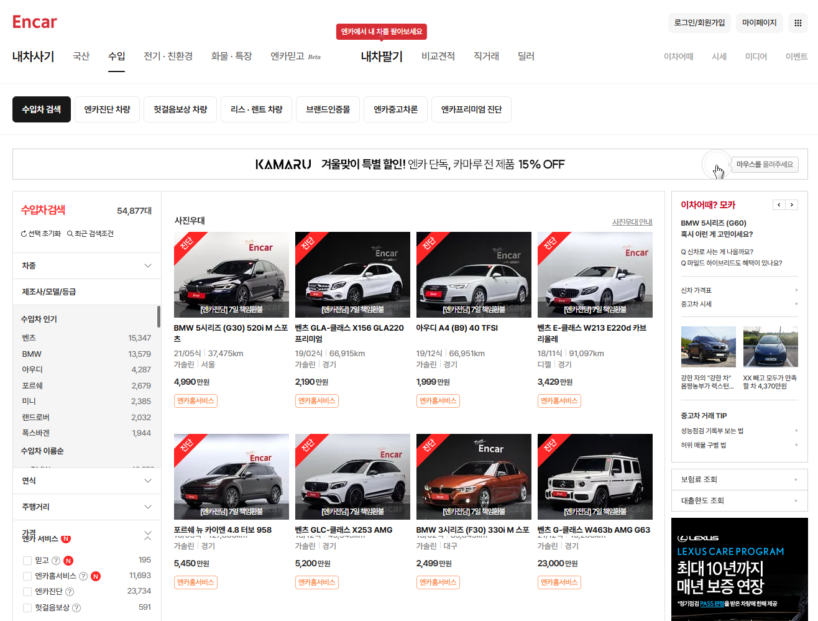Click arrow beside 신차 가격표
The image size is (818, 621).
[796, 290]
